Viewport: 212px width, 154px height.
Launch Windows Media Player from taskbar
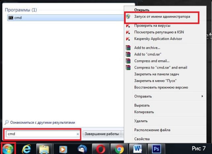(63, 149)
